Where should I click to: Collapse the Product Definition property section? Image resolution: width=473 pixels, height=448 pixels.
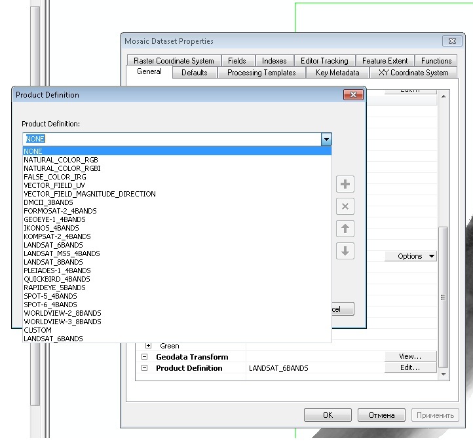[145, 368]
